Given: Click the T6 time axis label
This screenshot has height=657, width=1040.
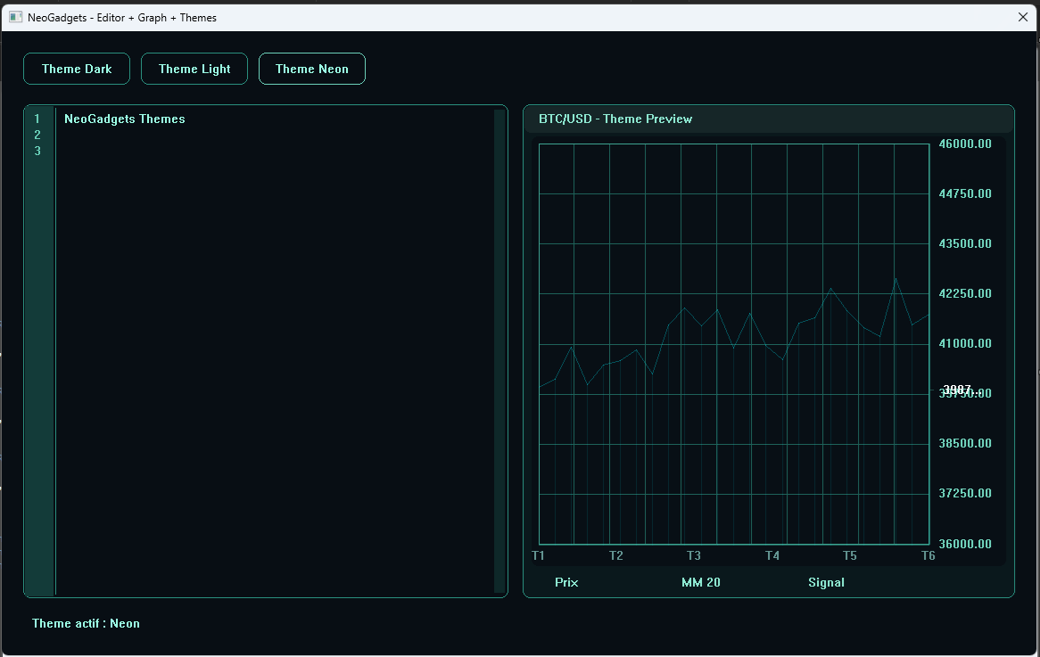Looking at the screenshot, I should [x=928, y=555].
